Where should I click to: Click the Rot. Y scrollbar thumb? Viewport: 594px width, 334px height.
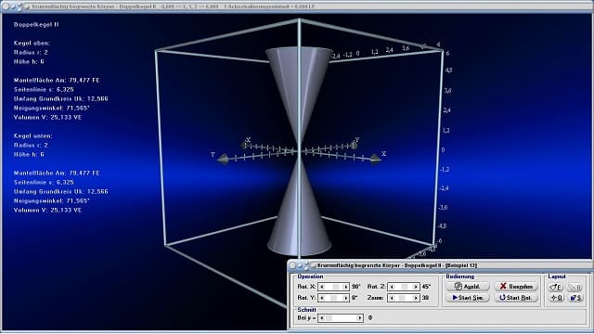(333, 298)
